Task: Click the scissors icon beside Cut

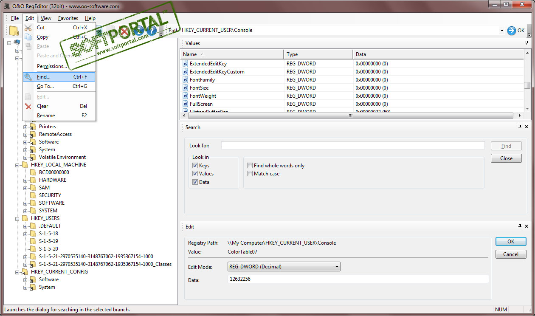Action: tap(28, 28)
